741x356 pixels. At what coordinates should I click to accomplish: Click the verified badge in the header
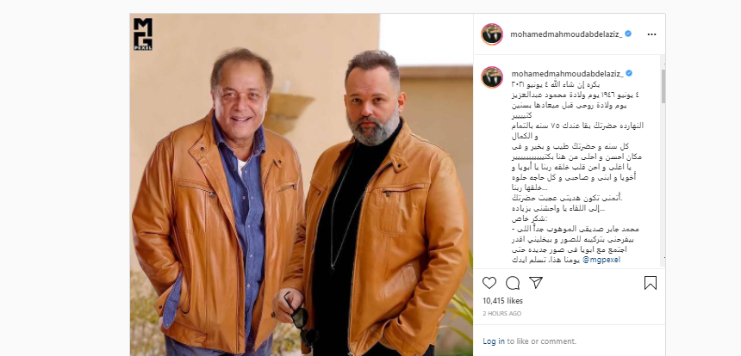coord(628,34)
